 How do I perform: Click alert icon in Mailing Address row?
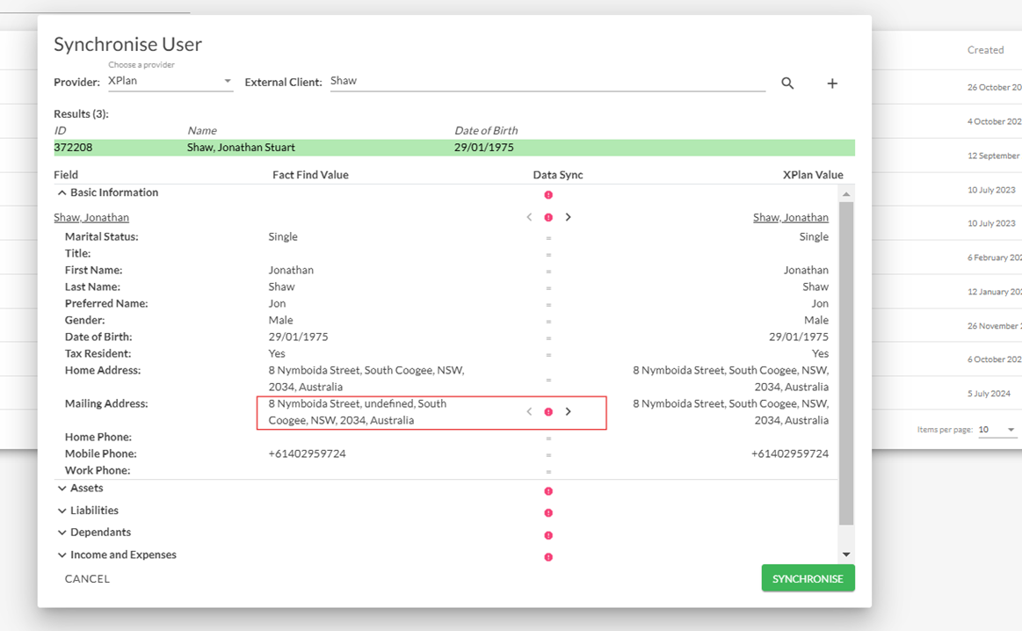(x=548, y=411)
